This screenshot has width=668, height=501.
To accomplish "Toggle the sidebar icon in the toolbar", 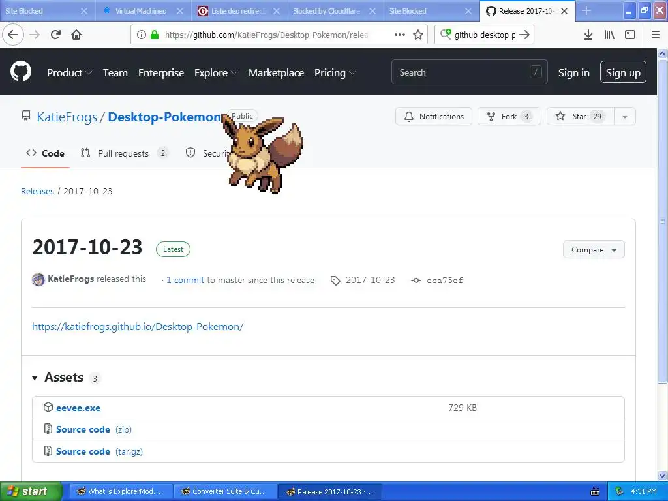I will tap(630, 35).
